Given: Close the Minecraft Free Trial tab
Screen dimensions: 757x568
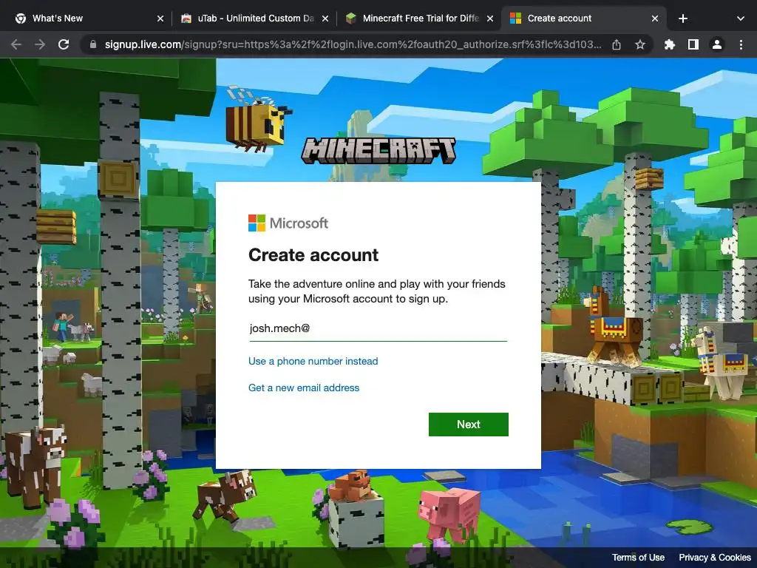Looking at the screenshot, I should pyautogui.click(x=490, y=18).
